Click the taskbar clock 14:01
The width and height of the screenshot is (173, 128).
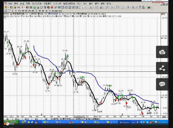pyautogui.click(x=163, y=122)
